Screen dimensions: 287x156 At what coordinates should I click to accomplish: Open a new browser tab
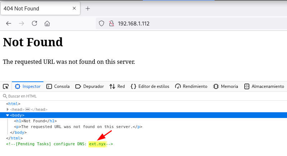click(x=88, y=9)
